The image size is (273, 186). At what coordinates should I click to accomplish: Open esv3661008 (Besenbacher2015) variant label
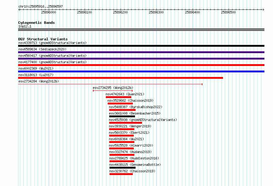click(x=135, y=113)
